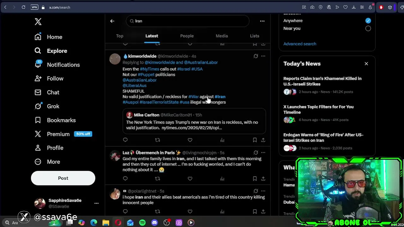This screenshot has width=404, height=227.
Task: Switch to the Lists tab
Action: 255,36
